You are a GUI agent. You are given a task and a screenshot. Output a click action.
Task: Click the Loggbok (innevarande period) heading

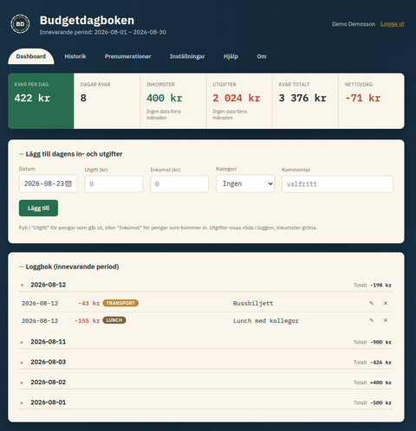(x=72, y=267)
